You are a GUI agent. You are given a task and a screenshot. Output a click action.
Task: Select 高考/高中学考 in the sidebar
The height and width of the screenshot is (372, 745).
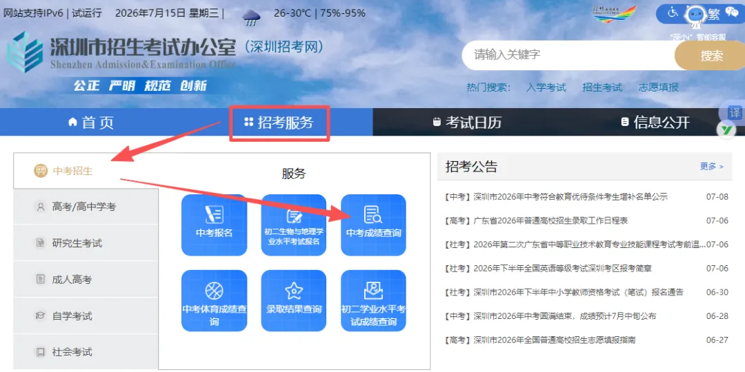click(x=86, y=207)
